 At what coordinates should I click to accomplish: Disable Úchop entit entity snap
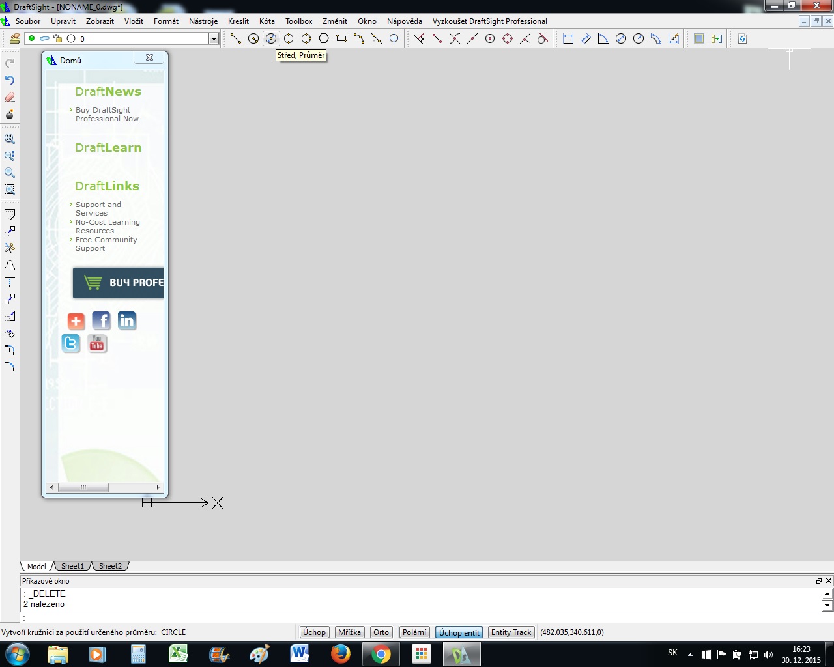[459, 632]
